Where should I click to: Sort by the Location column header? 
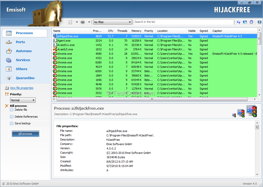[171, 31]
